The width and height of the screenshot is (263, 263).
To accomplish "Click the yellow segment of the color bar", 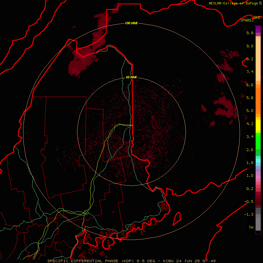I will pyautogui.click(x=258, y=125).
